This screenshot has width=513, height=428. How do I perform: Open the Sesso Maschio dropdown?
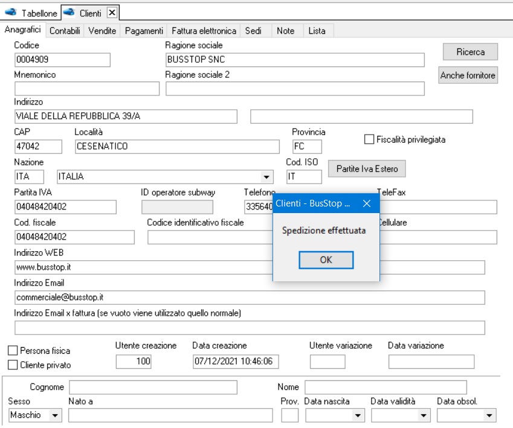pos(55,415)
